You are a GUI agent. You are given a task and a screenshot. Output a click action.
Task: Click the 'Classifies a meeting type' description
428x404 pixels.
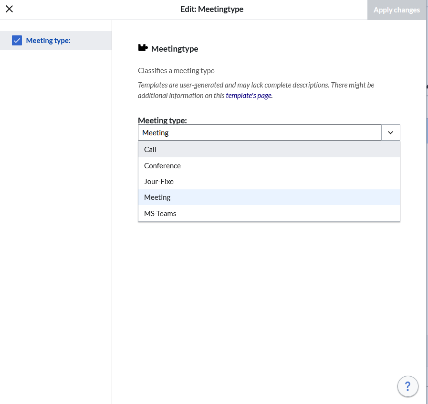(176, 71)
